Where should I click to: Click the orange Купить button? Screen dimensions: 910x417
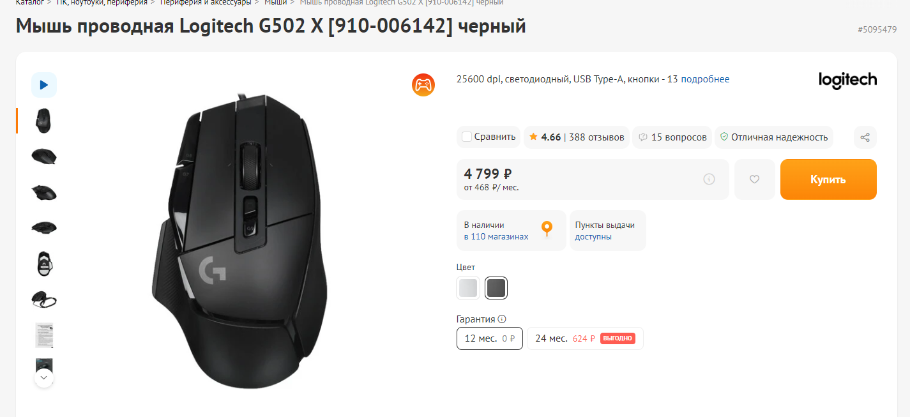point(828,179)
